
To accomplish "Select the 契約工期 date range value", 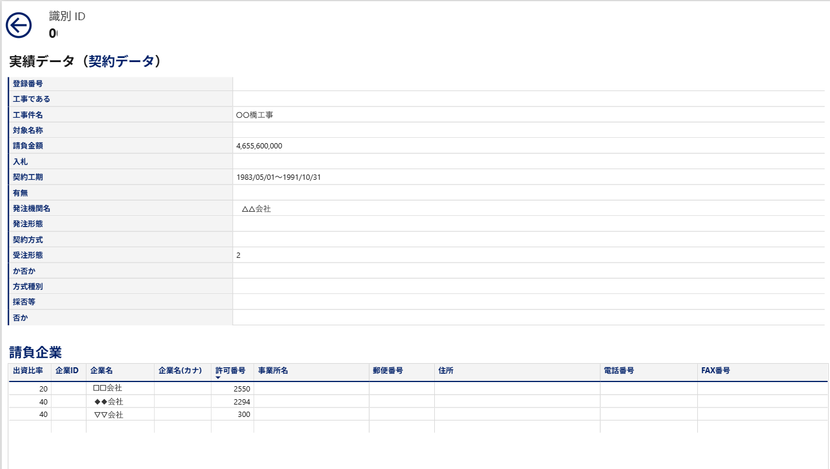I will tap(278, 177).
